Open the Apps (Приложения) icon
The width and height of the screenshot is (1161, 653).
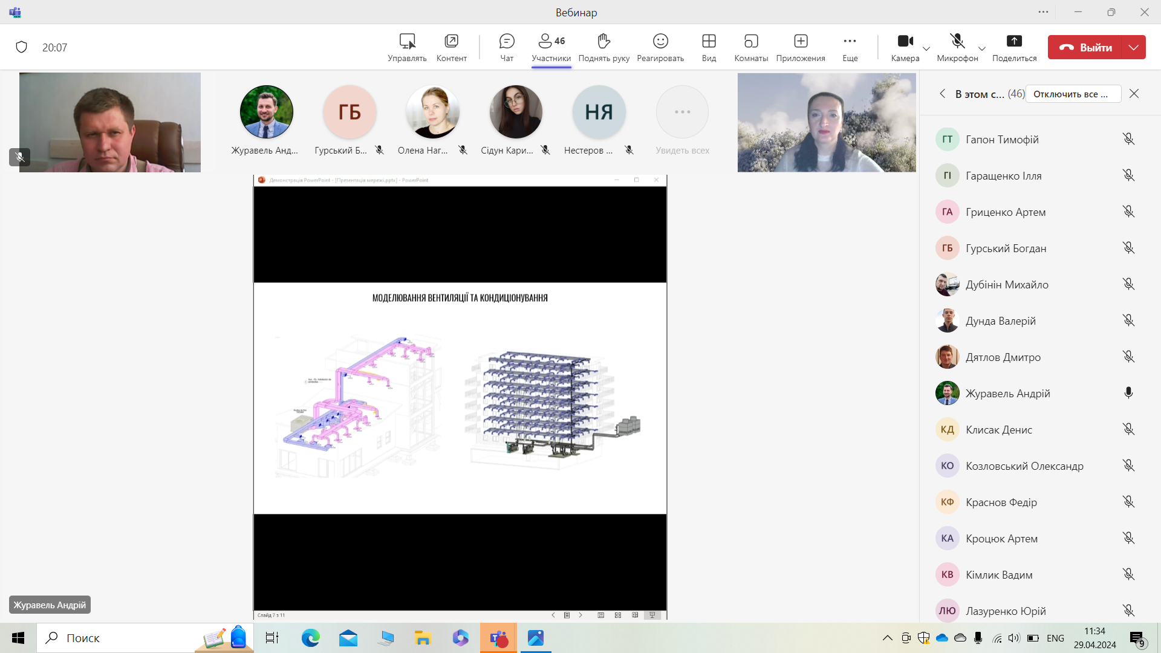(801, 47)
